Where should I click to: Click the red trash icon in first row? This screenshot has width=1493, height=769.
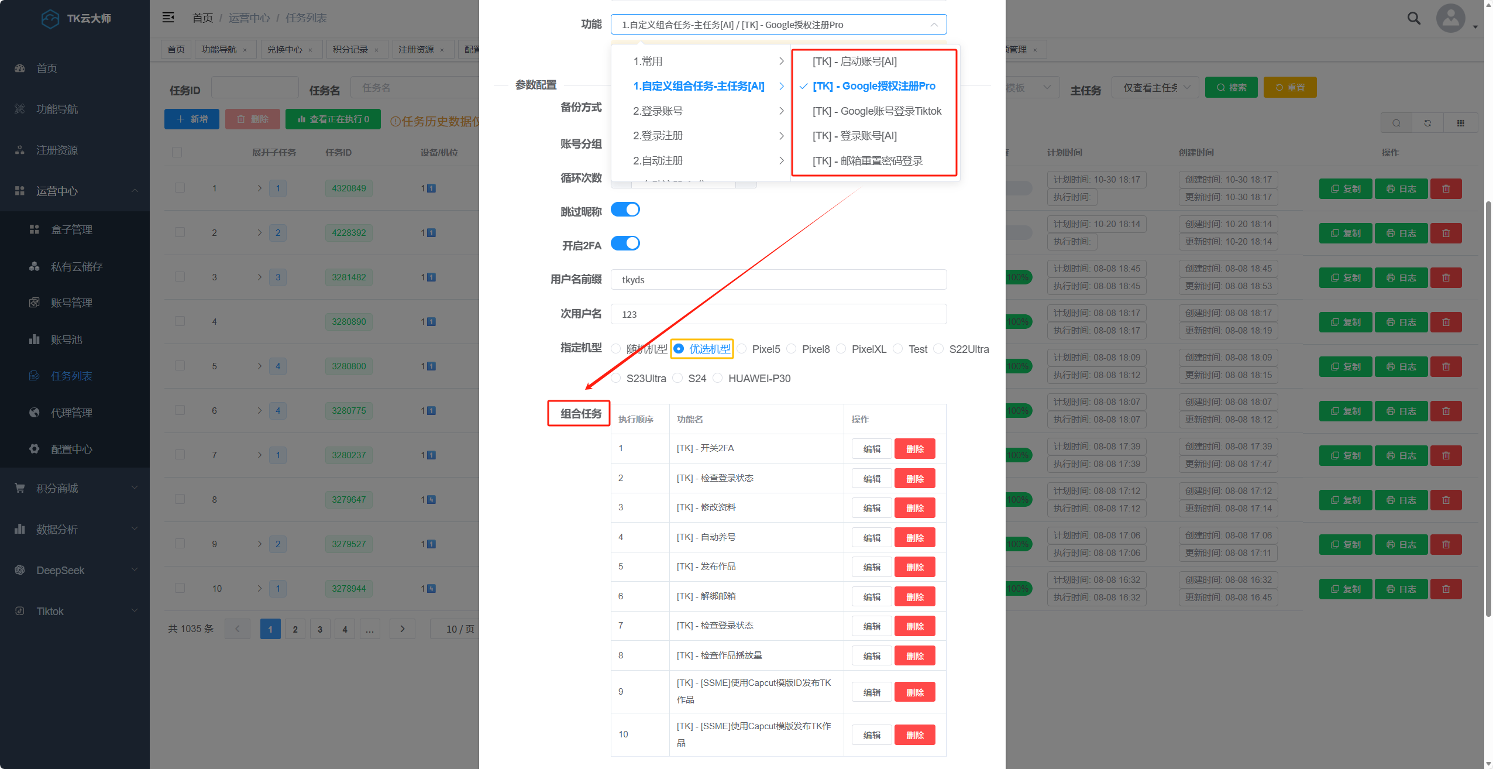1446,188
